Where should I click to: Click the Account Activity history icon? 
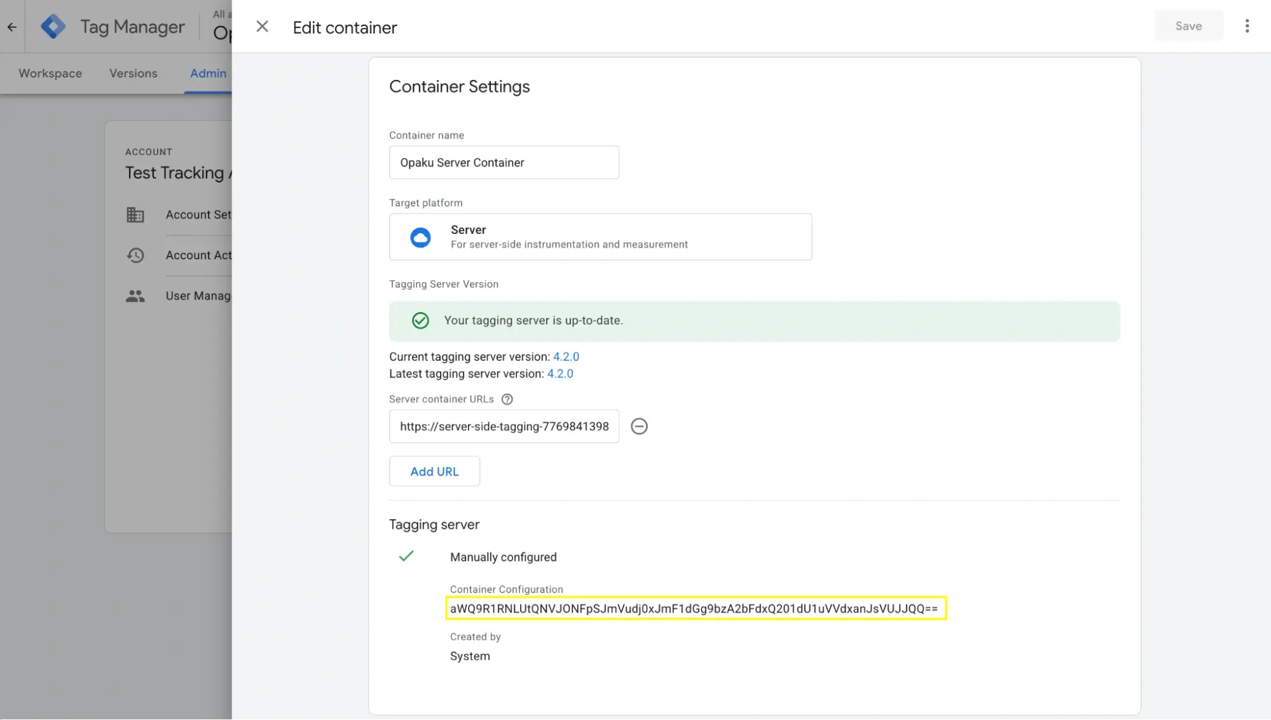coord(135,255)
